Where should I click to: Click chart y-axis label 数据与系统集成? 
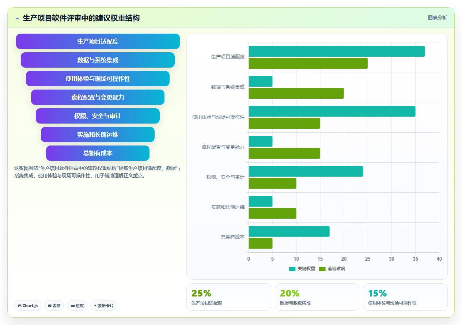[x=228, y=87]
